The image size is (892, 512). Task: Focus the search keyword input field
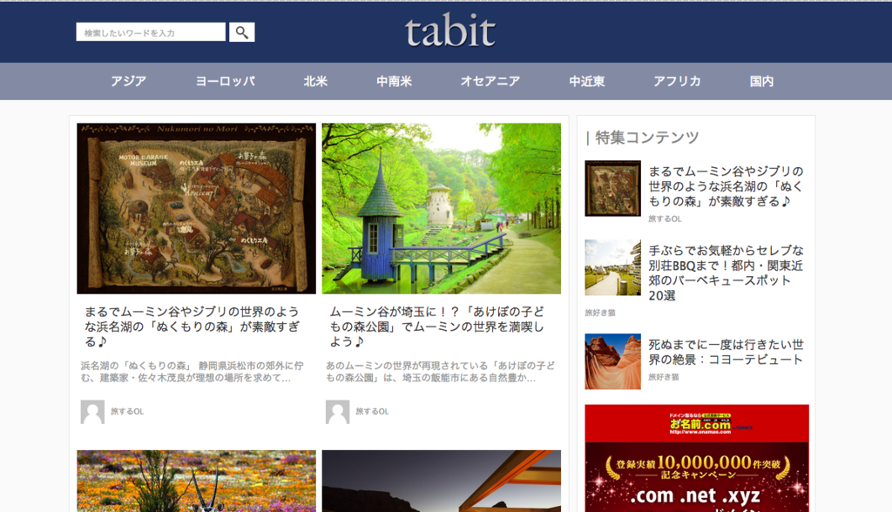click(x=151, y=32)
